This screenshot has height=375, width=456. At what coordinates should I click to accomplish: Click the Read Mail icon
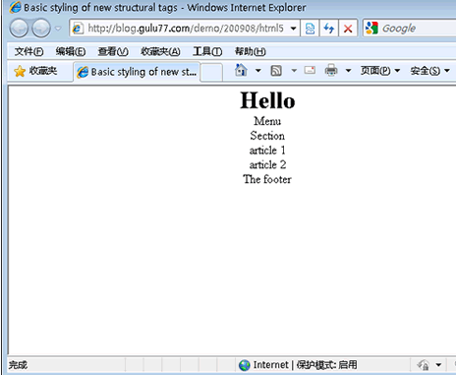pyautogui.click(x=310, y=70)
